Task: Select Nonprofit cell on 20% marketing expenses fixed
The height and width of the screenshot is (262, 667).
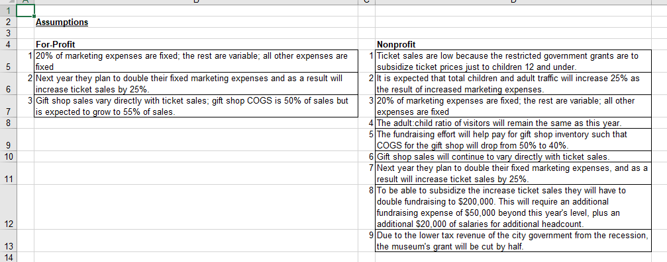Action: pos(513,106)
